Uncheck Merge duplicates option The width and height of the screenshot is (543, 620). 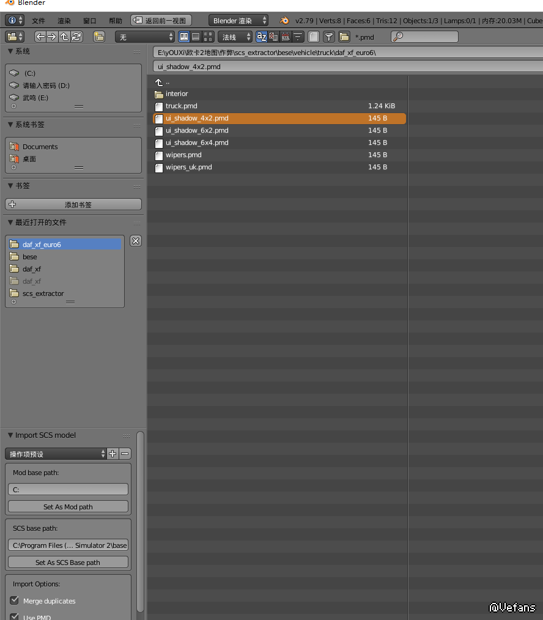point(15,600)
